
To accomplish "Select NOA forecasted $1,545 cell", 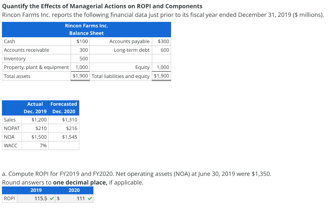I will pyautogui.click(x=64, y=137).
